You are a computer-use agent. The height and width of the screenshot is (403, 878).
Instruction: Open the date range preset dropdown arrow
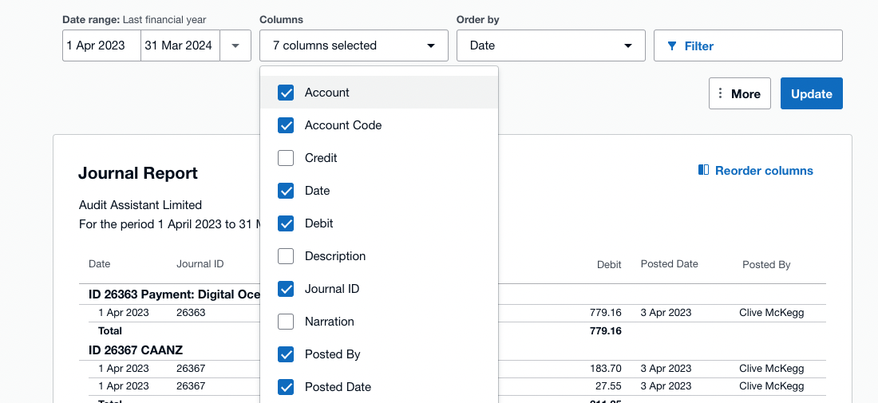[235, 46]
